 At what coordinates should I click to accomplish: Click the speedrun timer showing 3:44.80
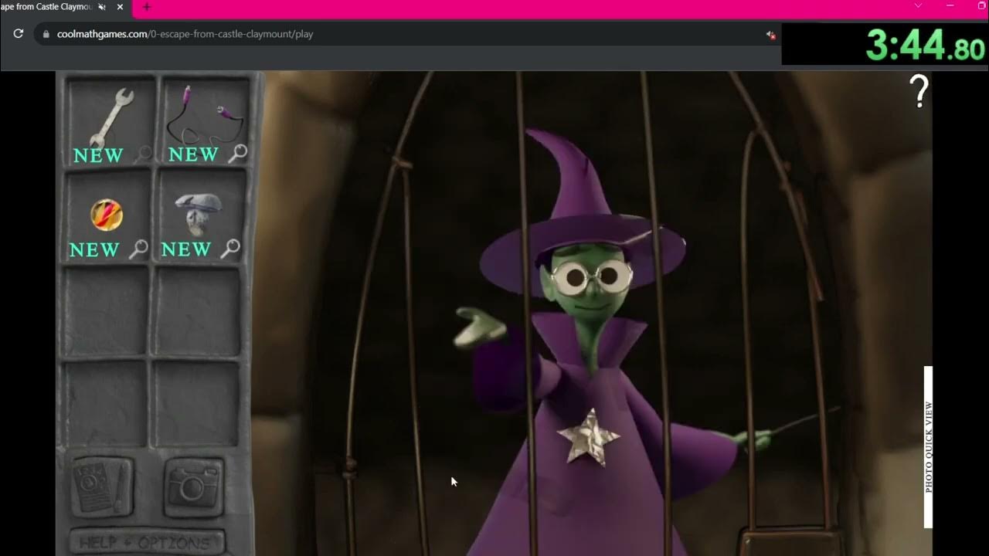[924, 45]
